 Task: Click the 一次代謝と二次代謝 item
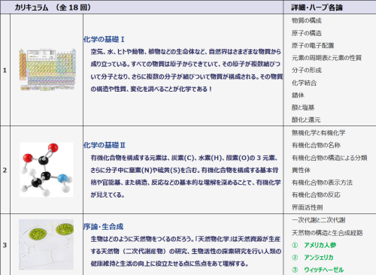pyautogui.click(x=319, y=220)
